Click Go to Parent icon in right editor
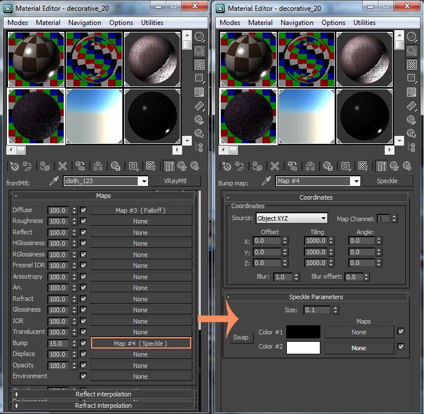 (394, 166)
